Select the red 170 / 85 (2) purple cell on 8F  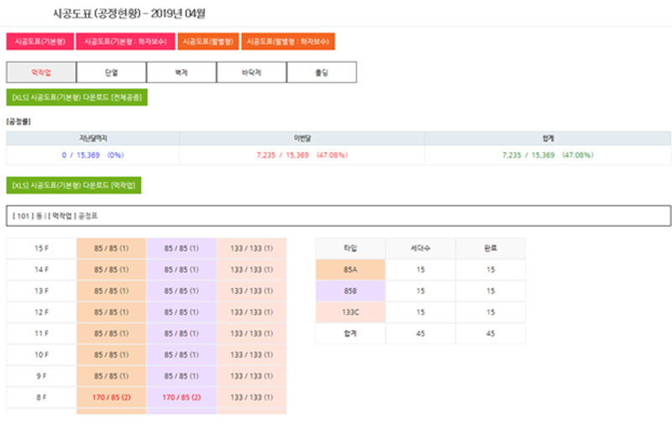click(181, 398)
